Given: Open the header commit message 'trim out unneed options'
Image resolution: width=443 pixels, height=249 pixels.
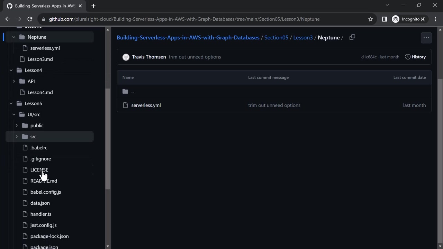Looking at the screenshot, I should click(195, 57).
